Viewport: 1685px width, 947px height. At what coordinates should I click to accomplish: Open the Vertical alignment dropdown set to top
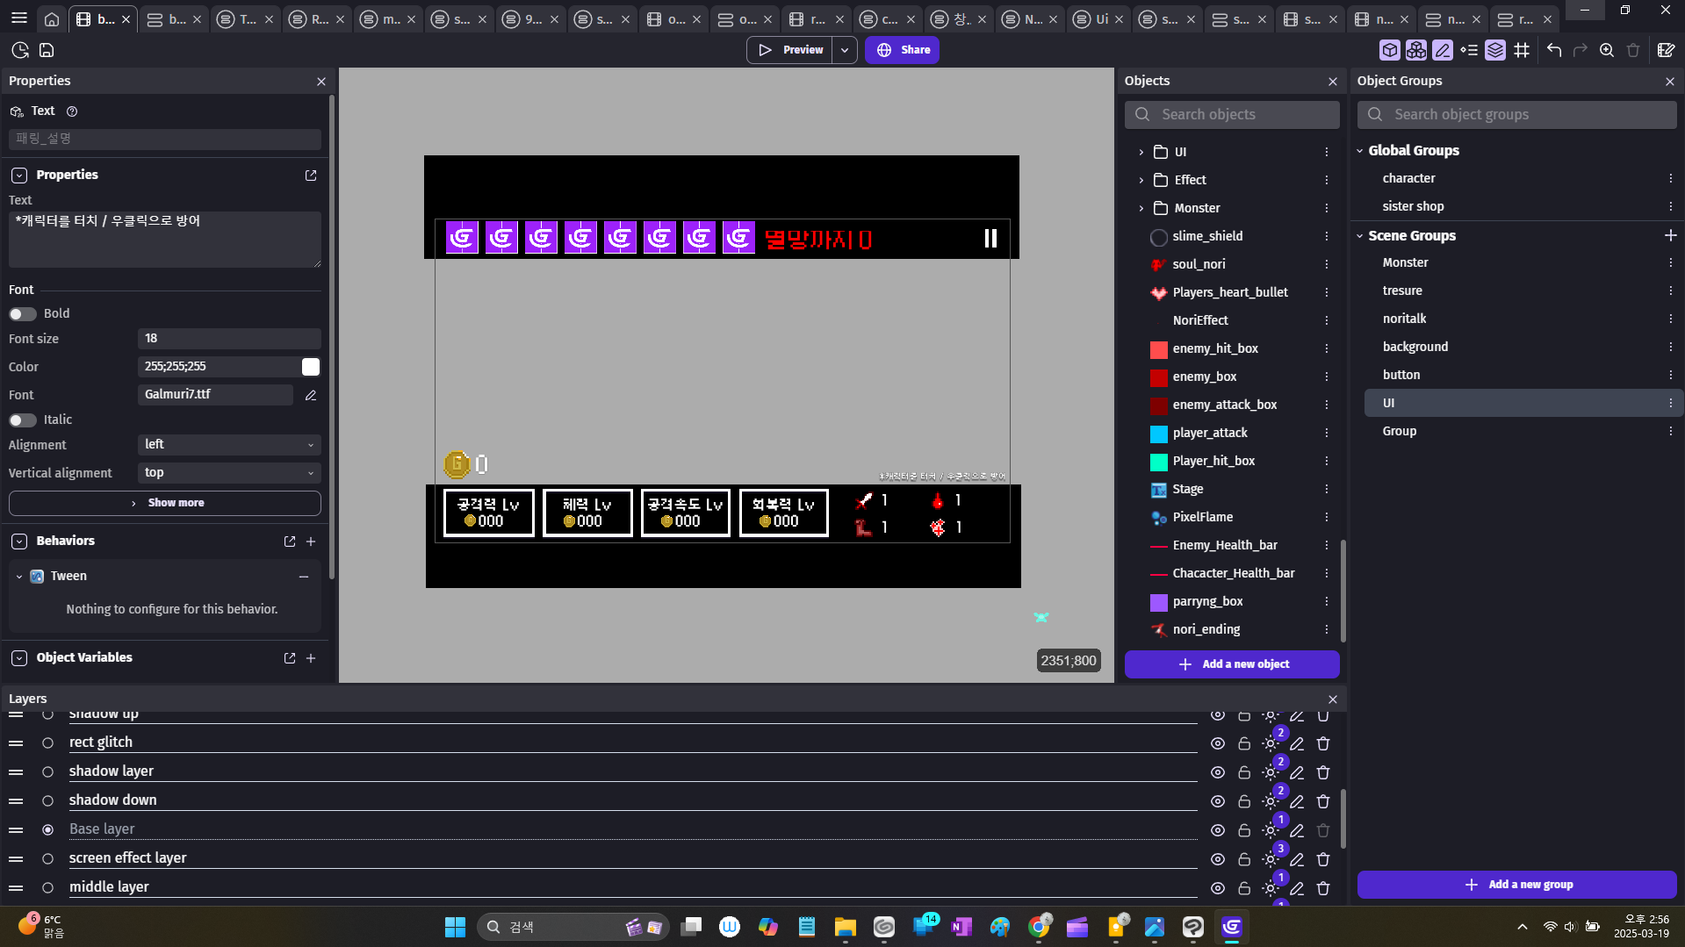[x=229, y=473]
